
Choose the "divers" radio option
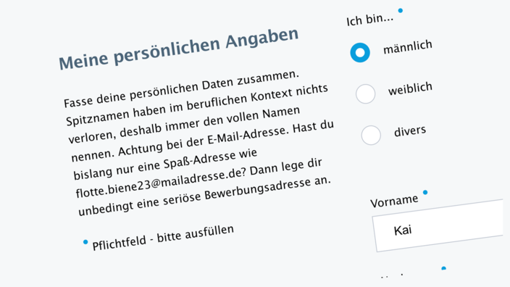[371, 135]
